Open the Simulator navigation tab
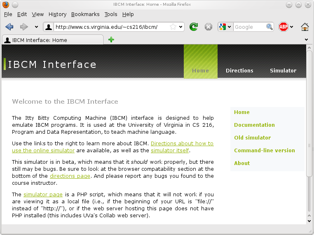The image size is (314, 235). [283, 70]
